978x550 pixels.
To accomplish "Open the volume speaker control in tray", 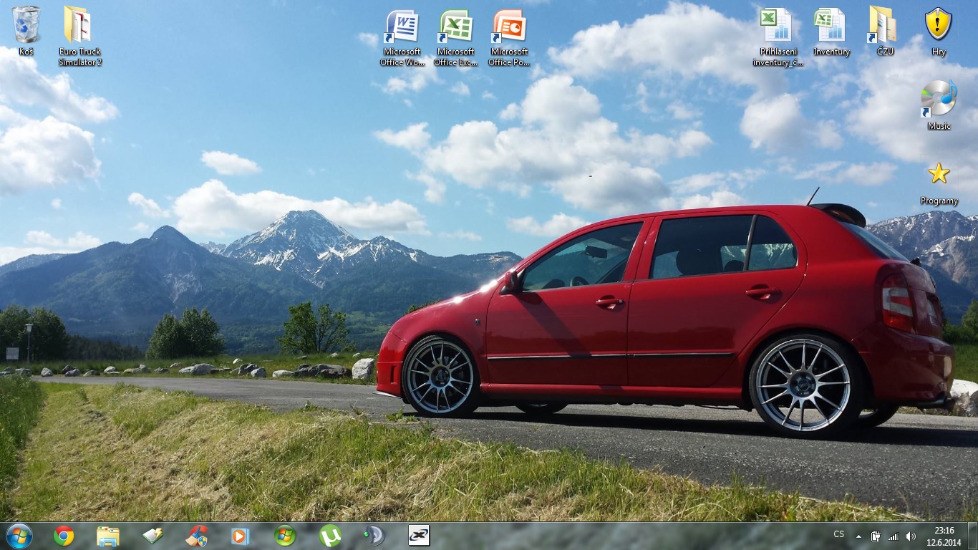I will 910,536.
